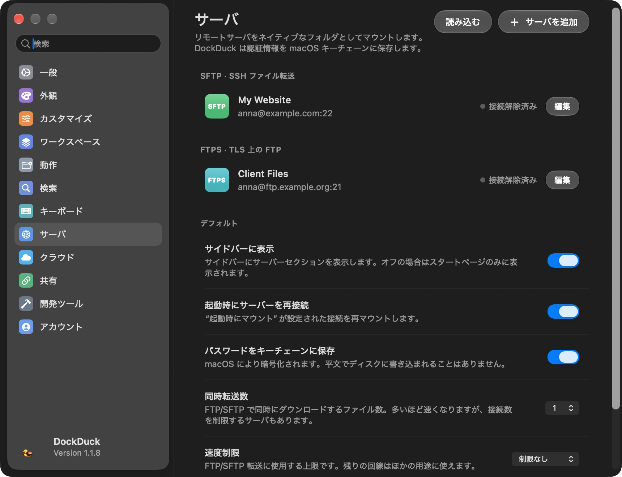The width and height of the screenshot is (622, 477).
Task: Toggle the サイドバーに表示 switch
Action: (563, 261)
